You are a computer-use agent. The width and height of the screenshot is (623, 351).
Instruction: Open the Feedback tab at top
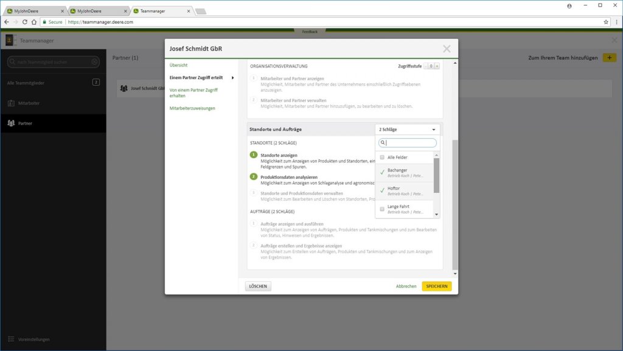[x=310, y=32]
